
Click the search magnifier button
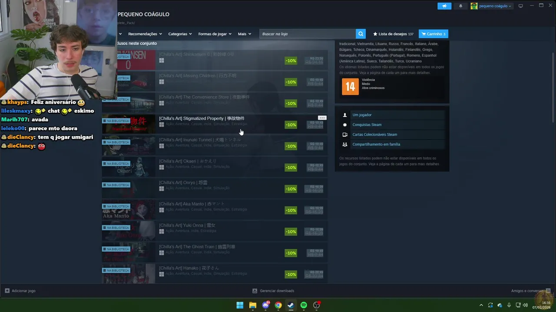(x=361, y=34)
